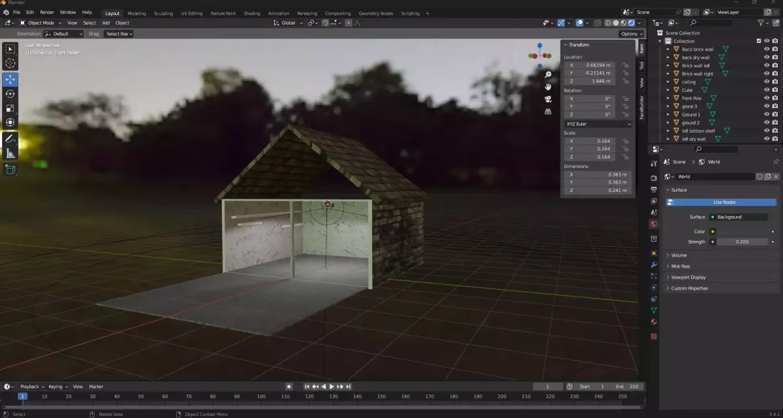
Task: Uncheck the Collection exclude checkbox
Action: coord(758,41)
